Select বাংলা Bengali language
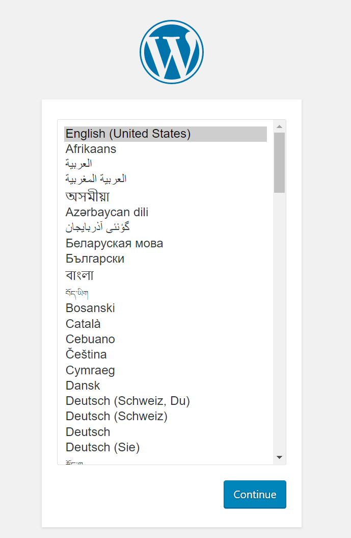Viewport: 351px width, 538px height. [x=166, y=275]
